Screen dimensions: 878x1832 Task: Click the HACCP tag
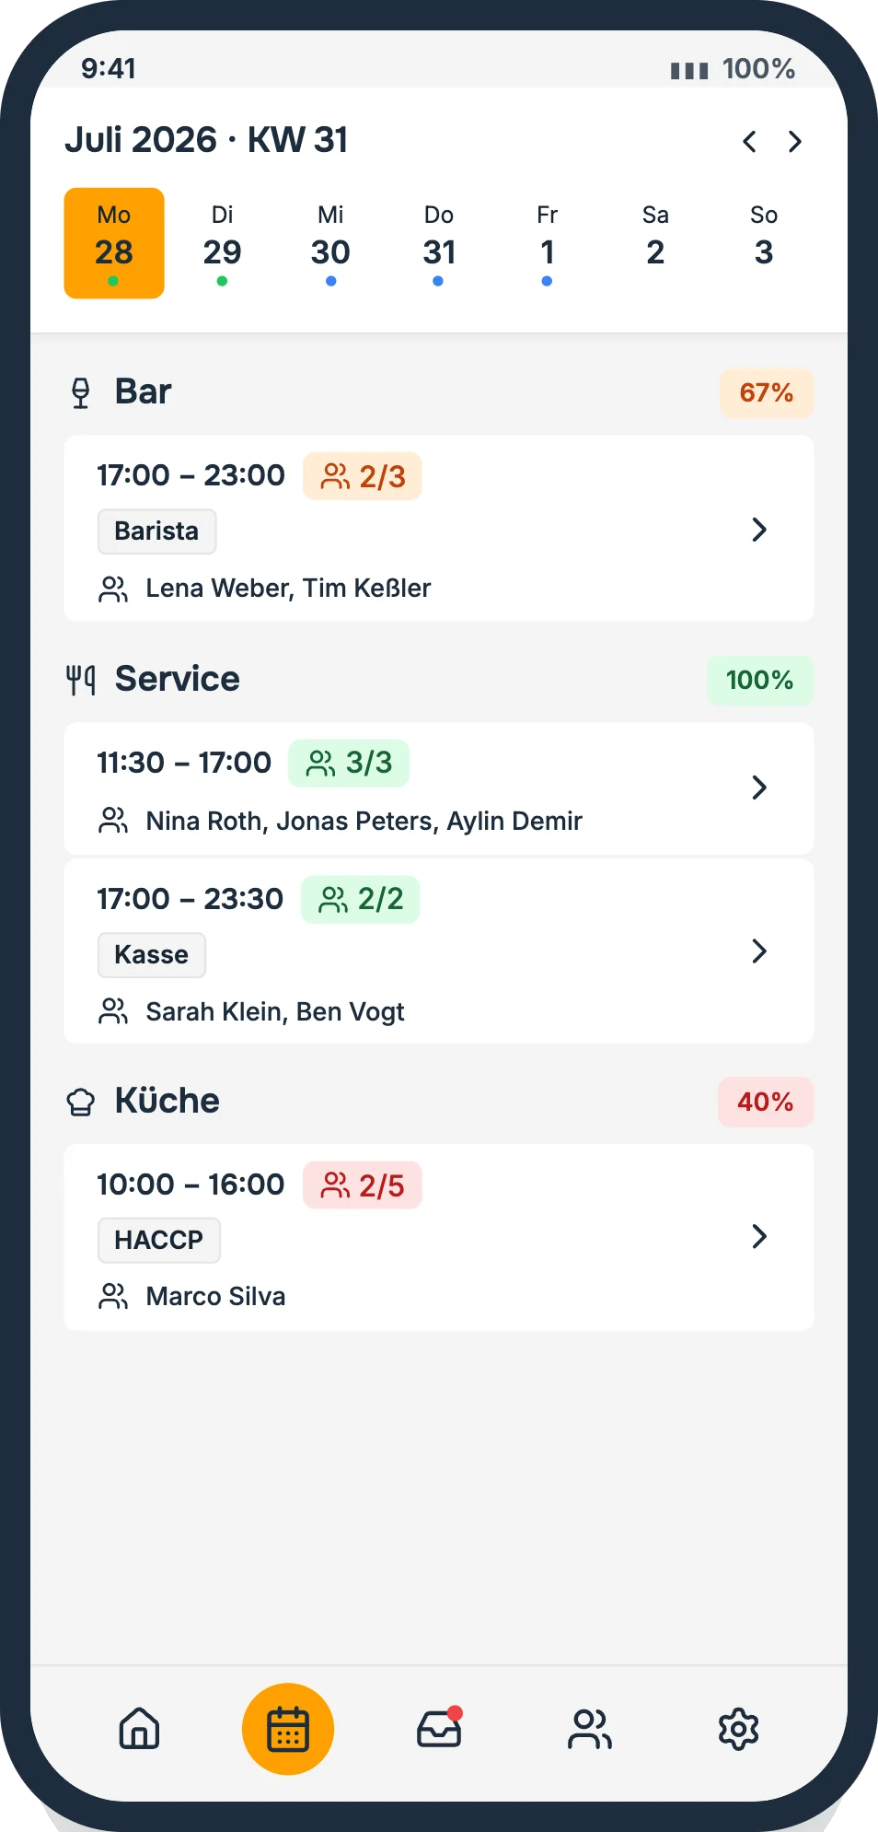158,1240
